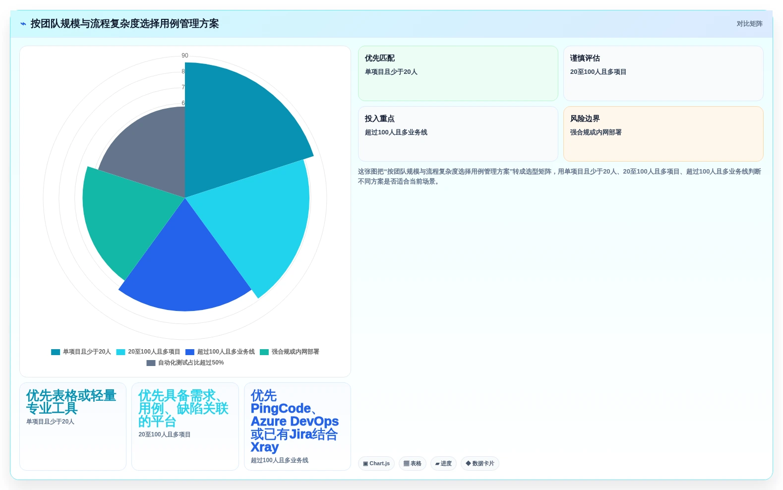Click 超过100人且多业务线 text in 投入重点 card
This screenshot has height=490, width=783.
click(x=396, y=132)
